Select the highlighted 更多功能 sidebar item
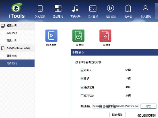 pos(17,63)
